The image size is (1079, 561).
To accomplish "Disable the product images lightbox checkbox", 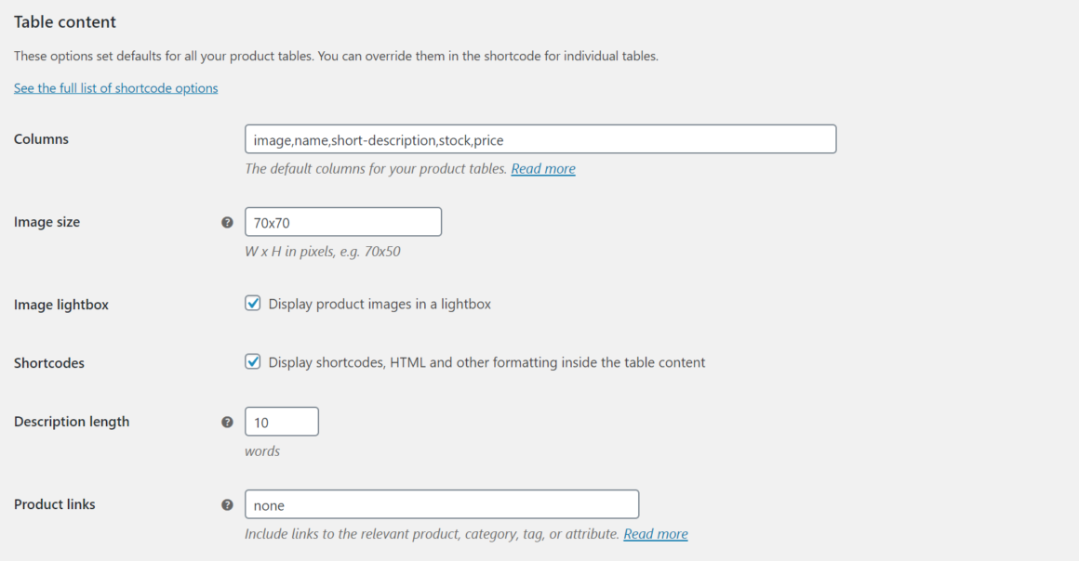I will (x=252, y=303).
